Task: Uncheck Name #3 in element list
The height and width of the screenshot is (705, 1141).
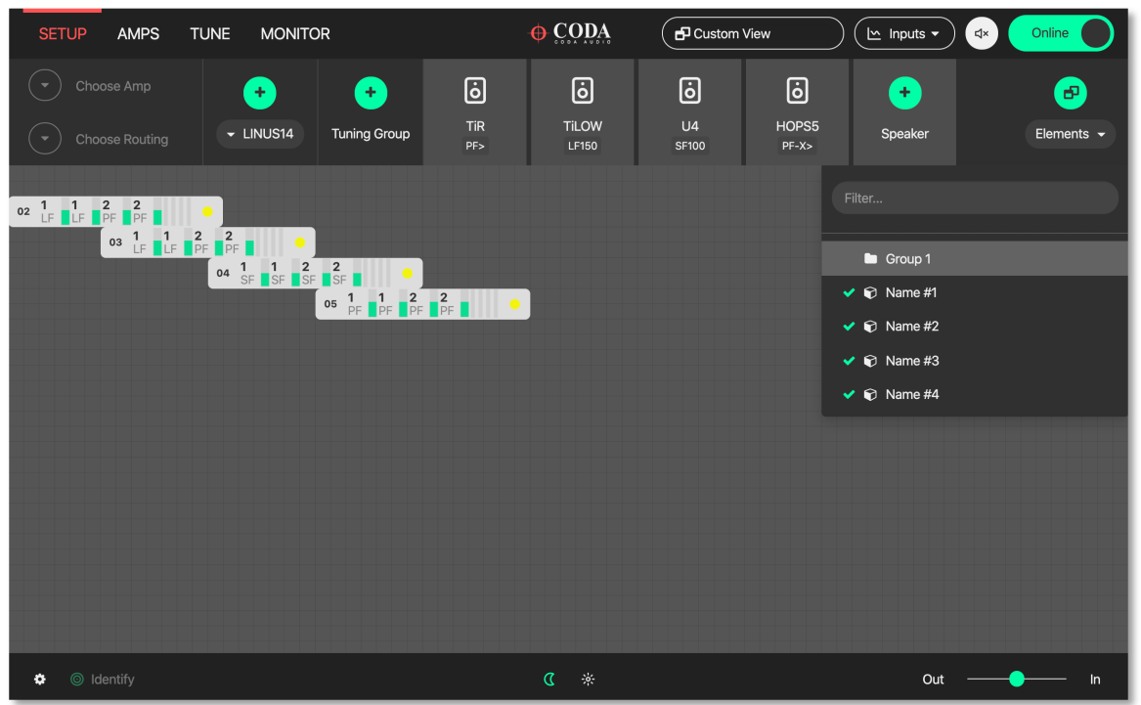Action: [849, 361]
